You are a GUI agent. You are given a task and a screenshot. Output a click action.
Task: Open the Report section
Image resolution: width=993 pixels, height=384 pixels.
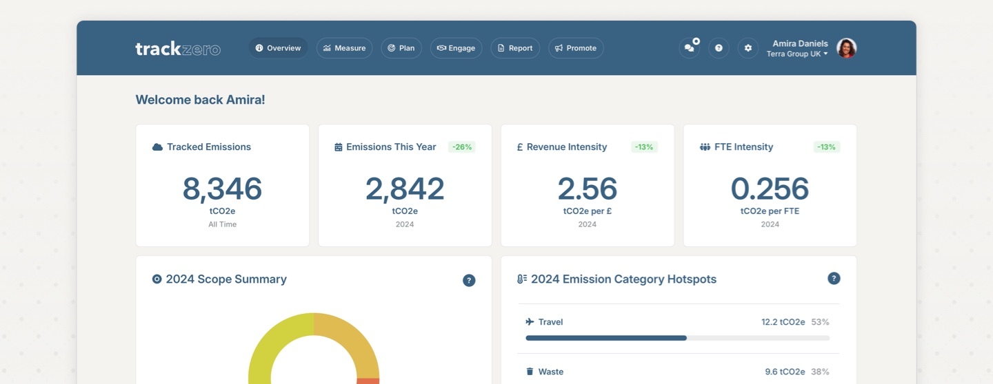point(515,48)
